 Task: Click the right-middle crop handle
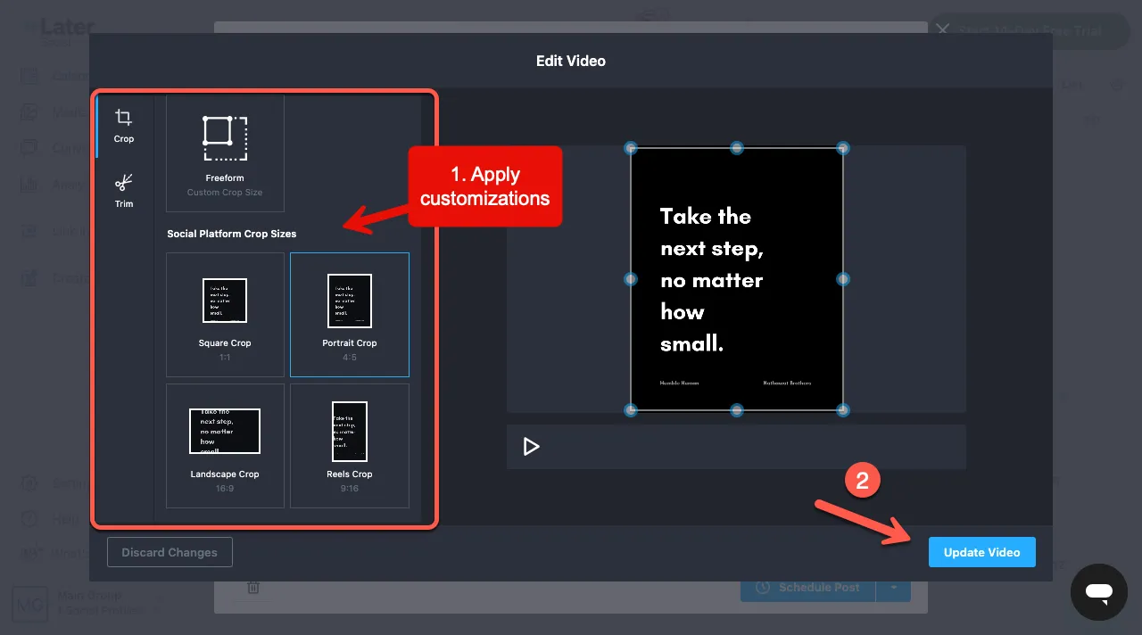point(843,279)
